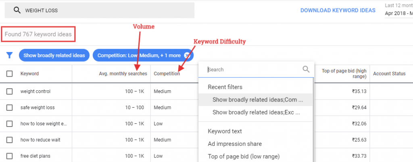Check the box for how to reduce wait
The width and height of the screenshot is (413, 162).
(x=10, y=140)
